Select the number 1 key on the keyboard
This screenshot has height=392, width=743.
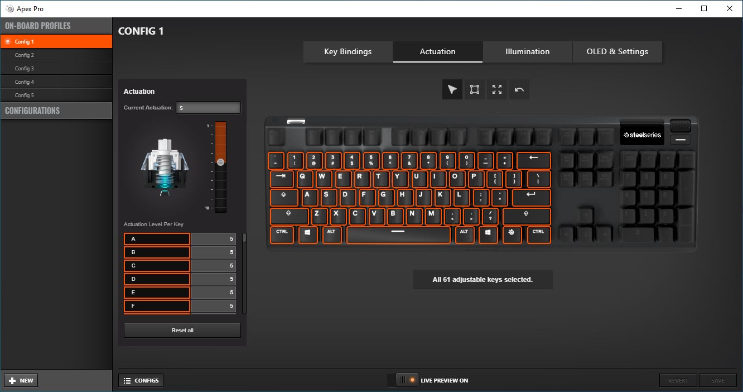click(296, 161)
